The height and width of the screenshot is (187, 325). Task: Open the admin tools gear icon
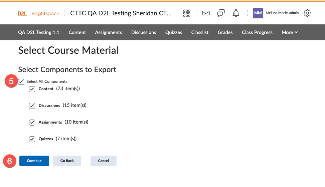[307, 13]
